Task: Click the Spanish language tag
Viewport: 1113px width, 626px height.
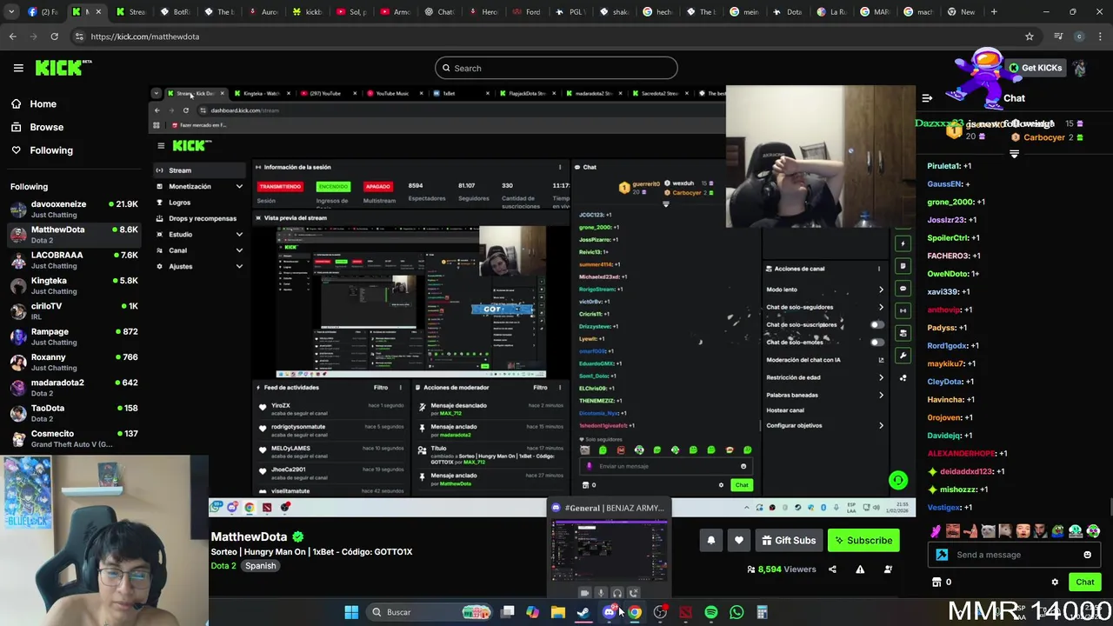Action: [x=260, y=566]
